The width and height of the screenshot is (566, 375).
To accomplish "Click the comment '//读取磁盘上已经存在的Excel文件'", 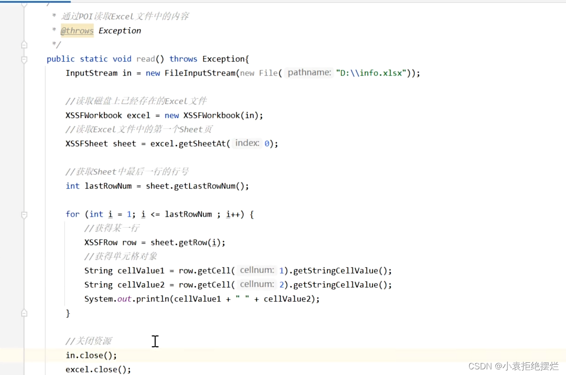I will 136,101.
